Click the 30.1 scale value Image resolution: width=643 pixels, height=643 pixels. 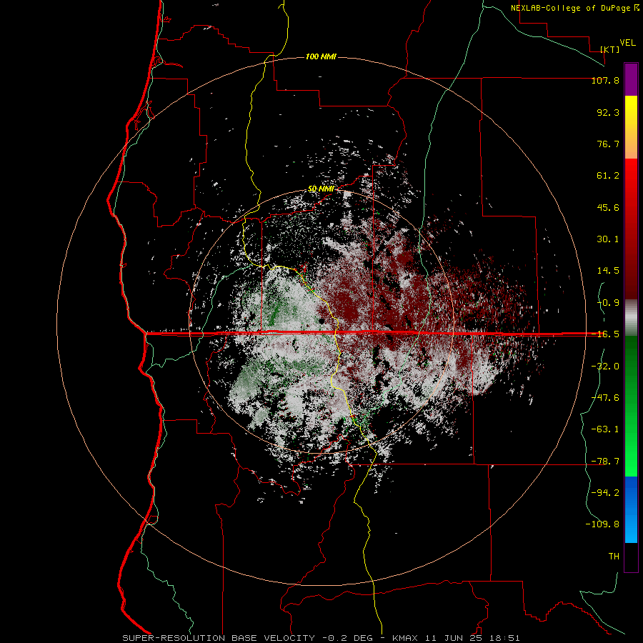coord(608,239)
